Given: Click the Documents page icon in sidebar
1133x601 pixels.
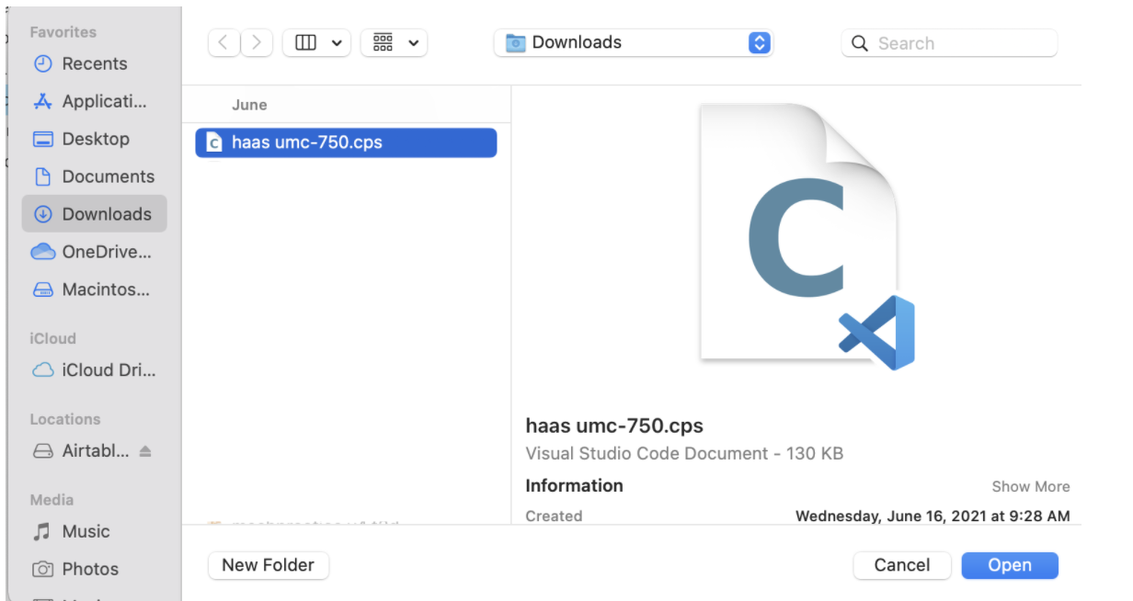Looking at the screenshot, I should pos(42,176).
